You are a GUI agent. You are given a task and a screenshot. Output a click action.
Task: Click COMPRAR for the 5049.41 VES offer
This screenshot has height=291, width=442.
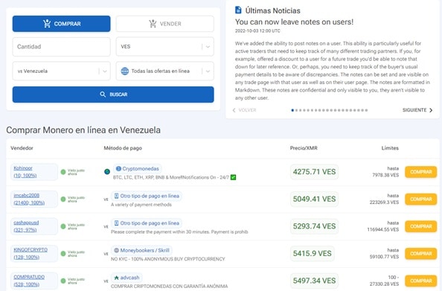click(421, 199)
